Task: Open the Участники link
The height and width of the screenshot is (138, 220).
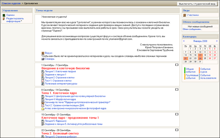Action: 193,15
